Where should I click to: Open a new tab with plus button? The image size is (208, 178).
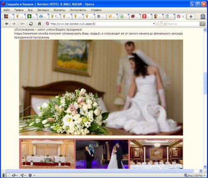pos(191,17)
